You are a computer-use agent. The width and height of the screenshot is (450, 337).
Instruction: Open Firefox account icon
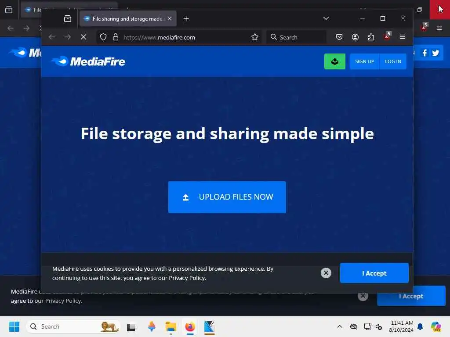[x=355, y=37]
